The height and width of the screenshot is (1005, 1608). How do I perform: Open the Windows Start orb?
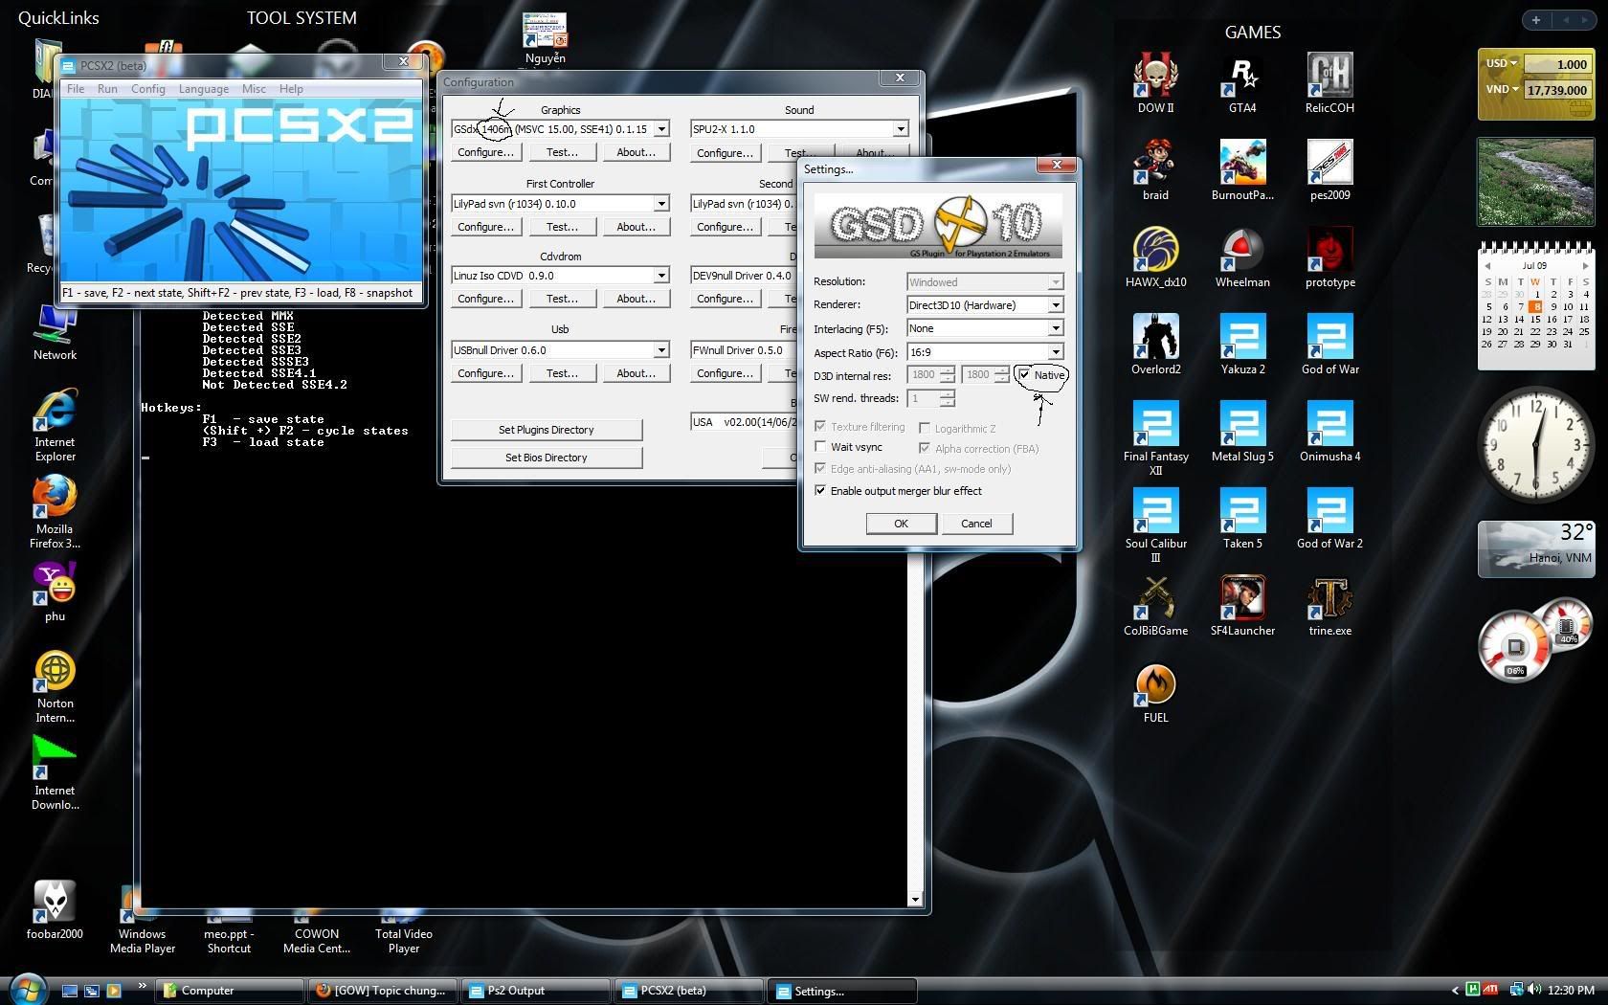(x=28, y=988)
